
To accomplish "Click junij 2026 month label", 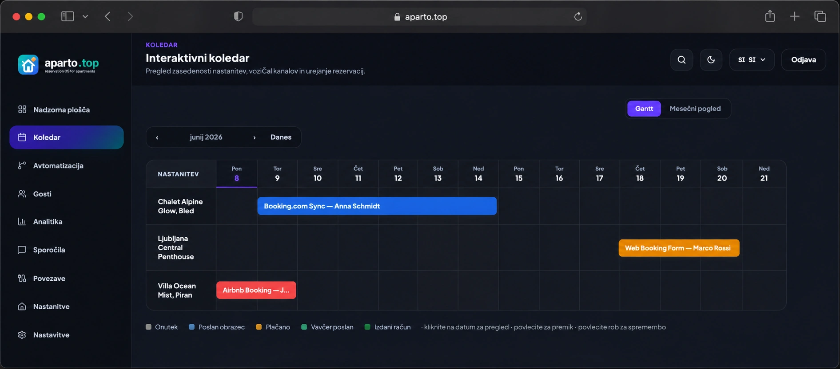I will 206,137.
